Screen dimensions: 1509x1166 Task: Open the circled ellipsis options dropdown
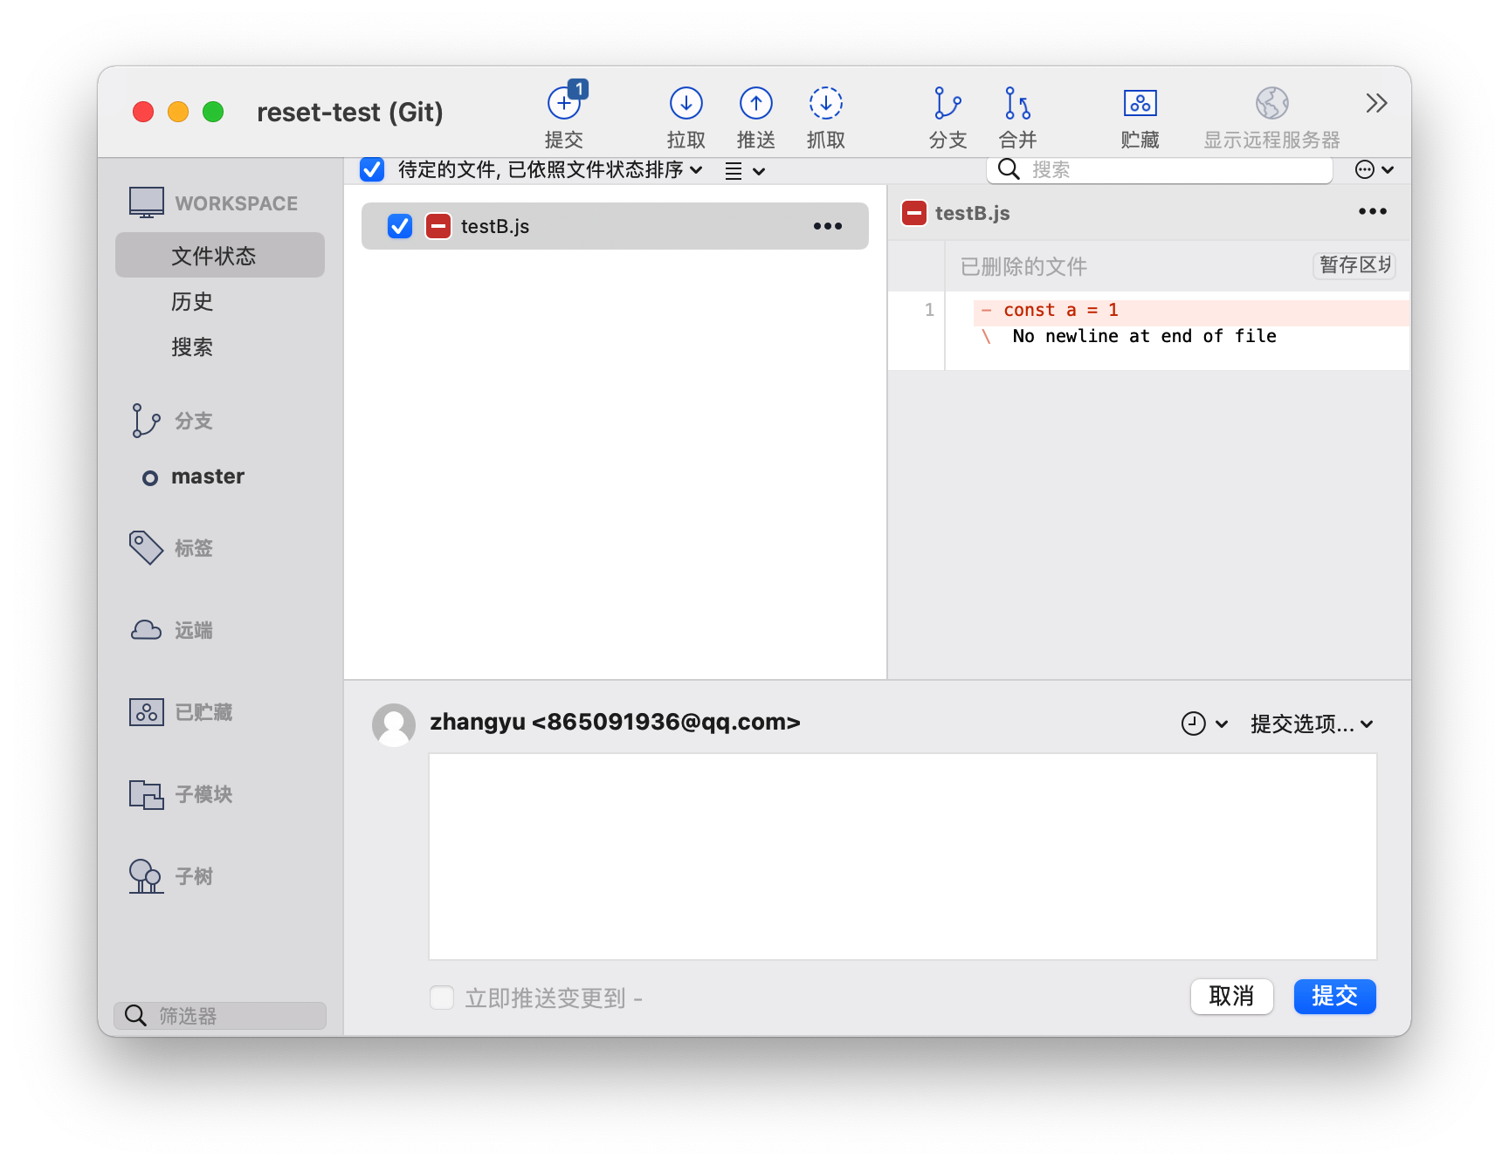coord(1375,169)
